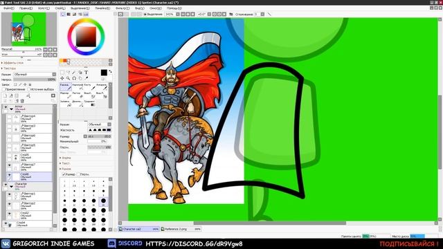Switch to Character.sai2 document tab
Screen dimensions: 443x249
point(138,229)
